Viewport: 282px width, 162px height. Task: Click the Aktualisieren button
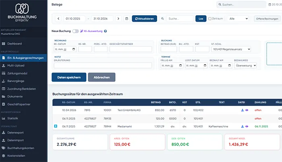144,18
